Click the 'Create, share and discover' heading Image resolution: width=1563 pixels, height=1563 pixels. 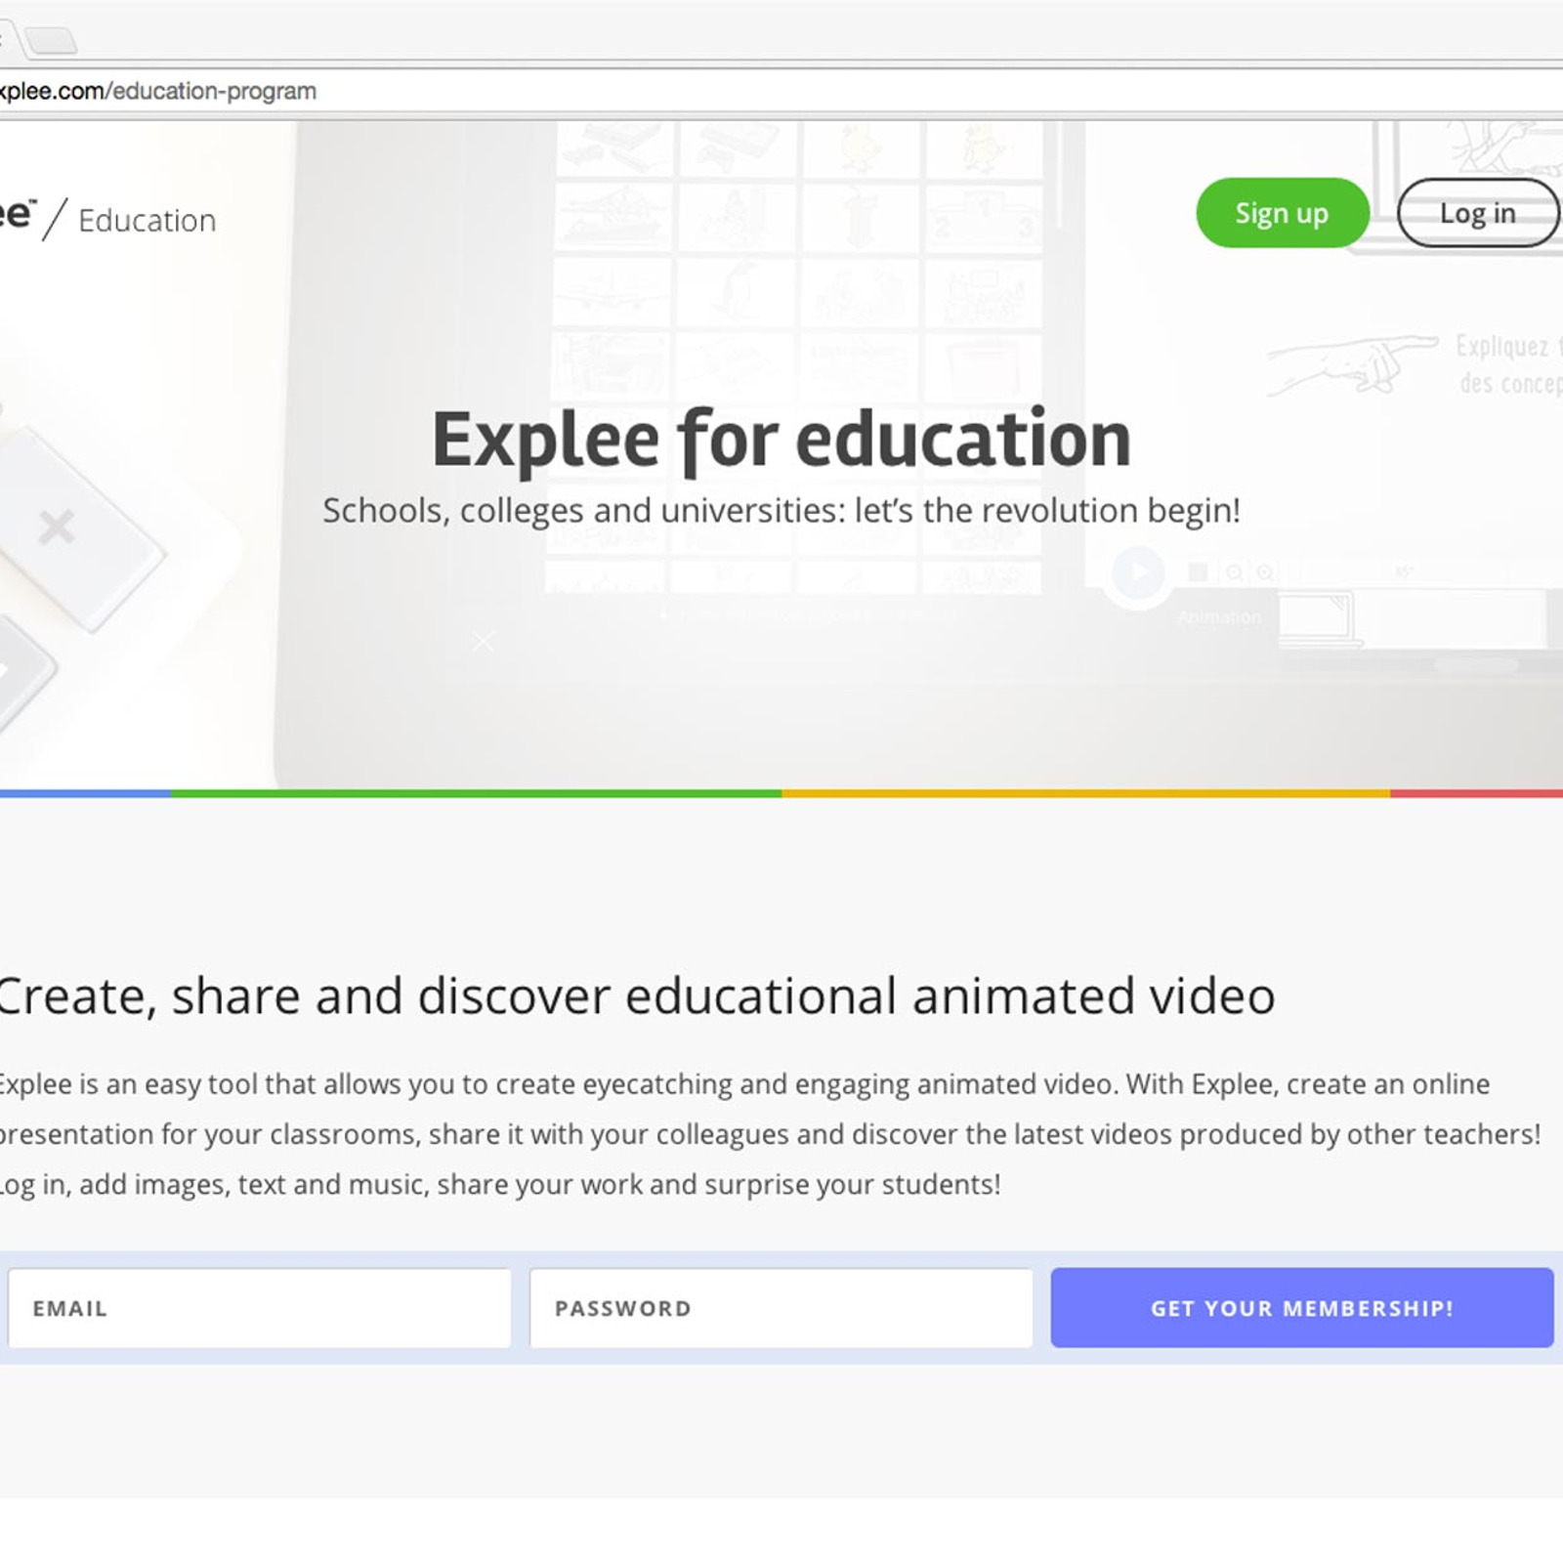pos(636,996)
